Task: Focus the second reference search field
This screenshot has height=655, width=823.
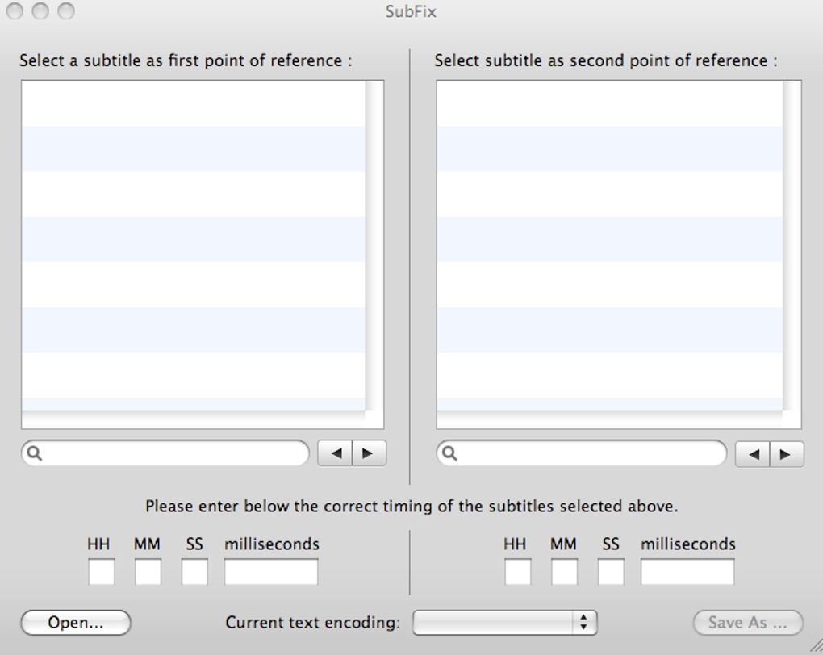Action: coord(589,453)
